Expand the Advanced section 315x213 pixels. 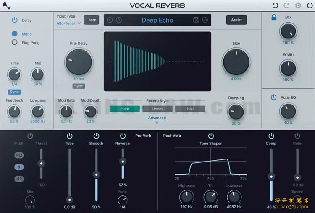coord(157,120)
